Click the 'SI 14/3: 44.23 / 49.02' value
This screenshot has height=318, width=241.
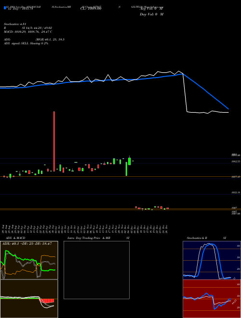tap(37, 28)
